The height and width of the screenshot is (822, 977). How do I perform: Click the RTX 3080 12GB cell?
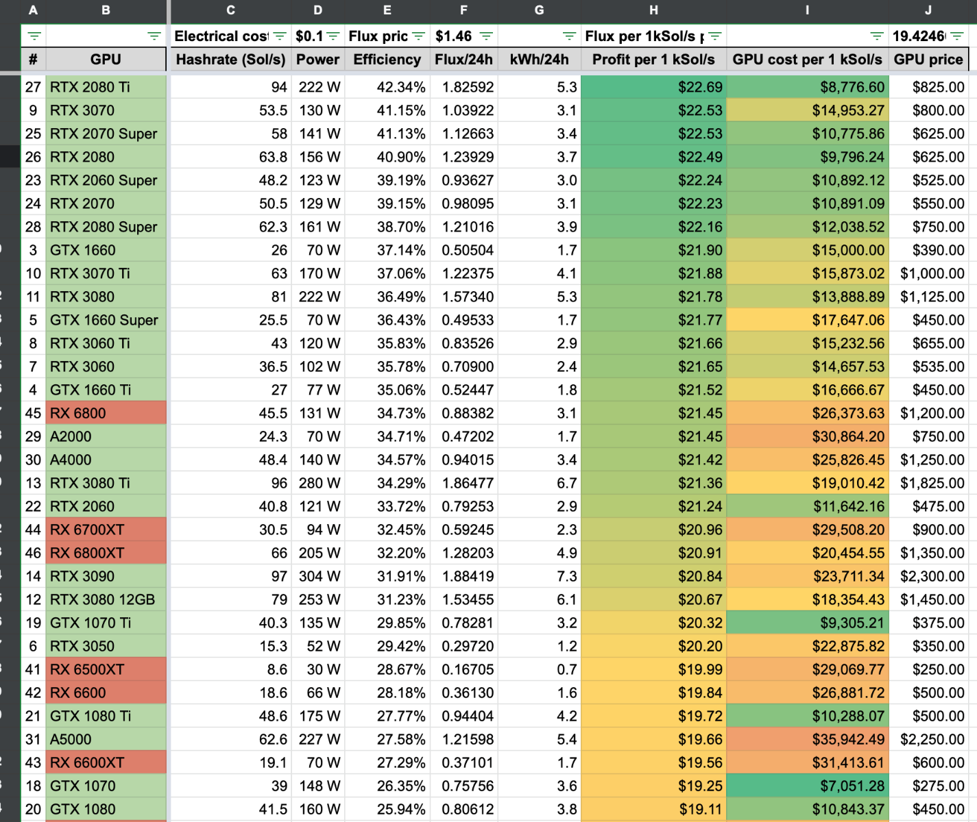pos(106,599)
